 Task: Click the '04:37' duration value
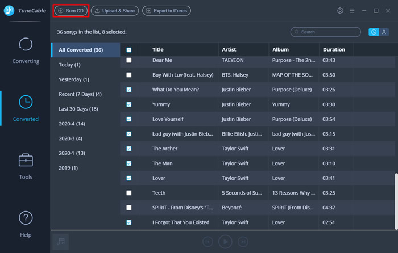(x=329, y=208)
